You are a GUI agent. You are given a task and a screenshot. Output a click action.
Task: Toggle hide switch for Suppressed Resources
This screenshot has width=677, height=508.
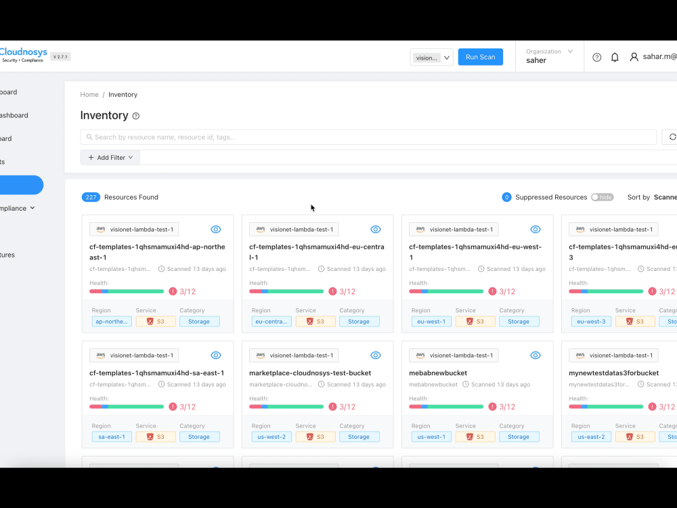coord(602,197)
